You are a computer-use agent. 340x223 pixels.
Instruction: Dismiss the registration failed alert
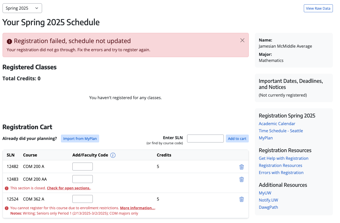click(x=242, y=40)
